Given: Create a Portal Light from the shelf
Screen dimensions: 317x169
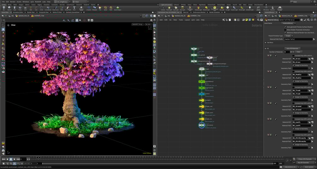Looking at the screenshot, I should (242, 8).
